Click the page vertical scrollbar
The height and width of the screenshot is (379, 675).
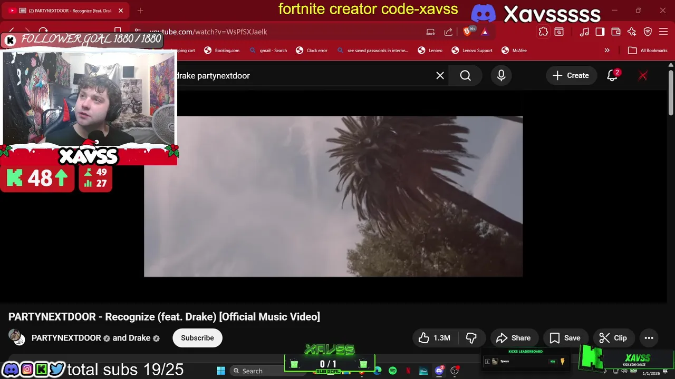[x=671, y=92]
